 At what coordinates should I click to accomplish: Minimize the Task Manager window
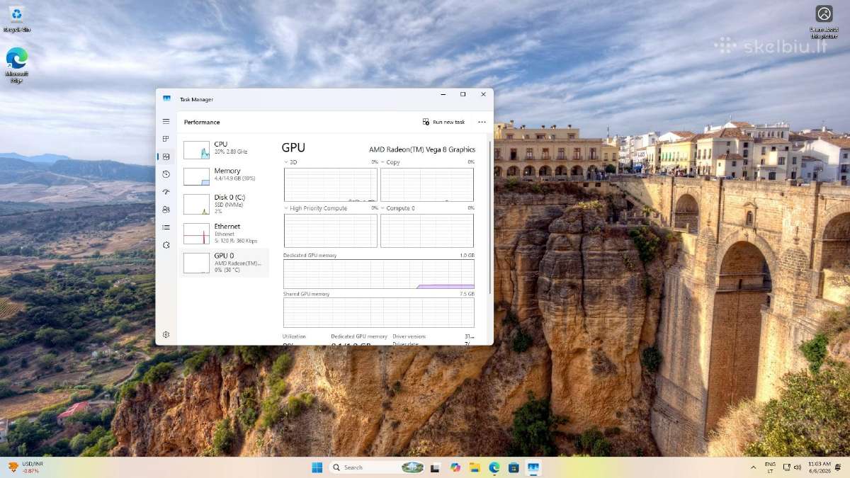tap(443, 94)
